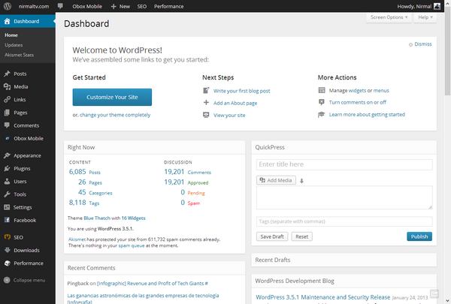Open the New content menu in admin bar
Screen dimensions: 451x304
[x=120, y=6]
